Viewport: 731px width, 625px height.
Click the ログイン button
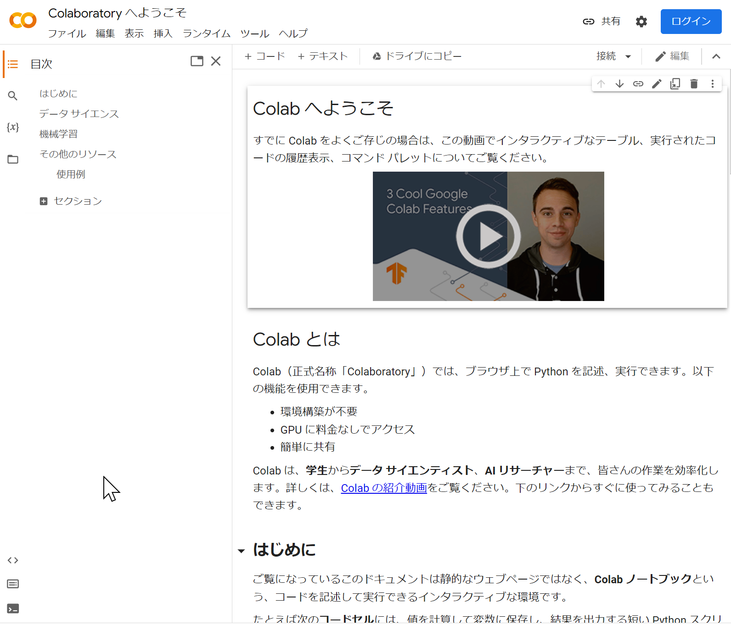coord(691,22)
